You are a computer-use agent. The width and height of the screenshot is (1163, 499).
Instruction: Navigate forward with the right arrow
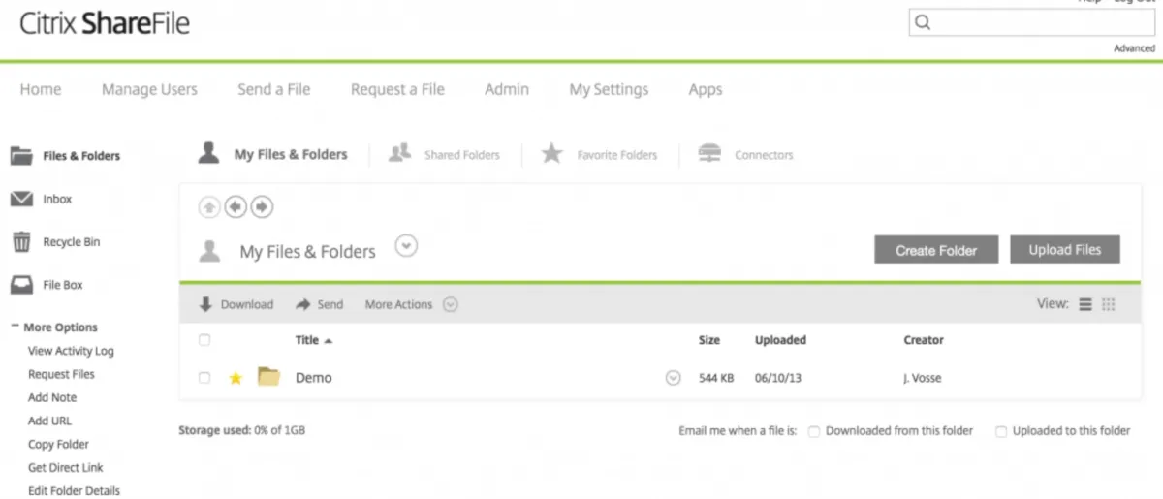(262, 206)
